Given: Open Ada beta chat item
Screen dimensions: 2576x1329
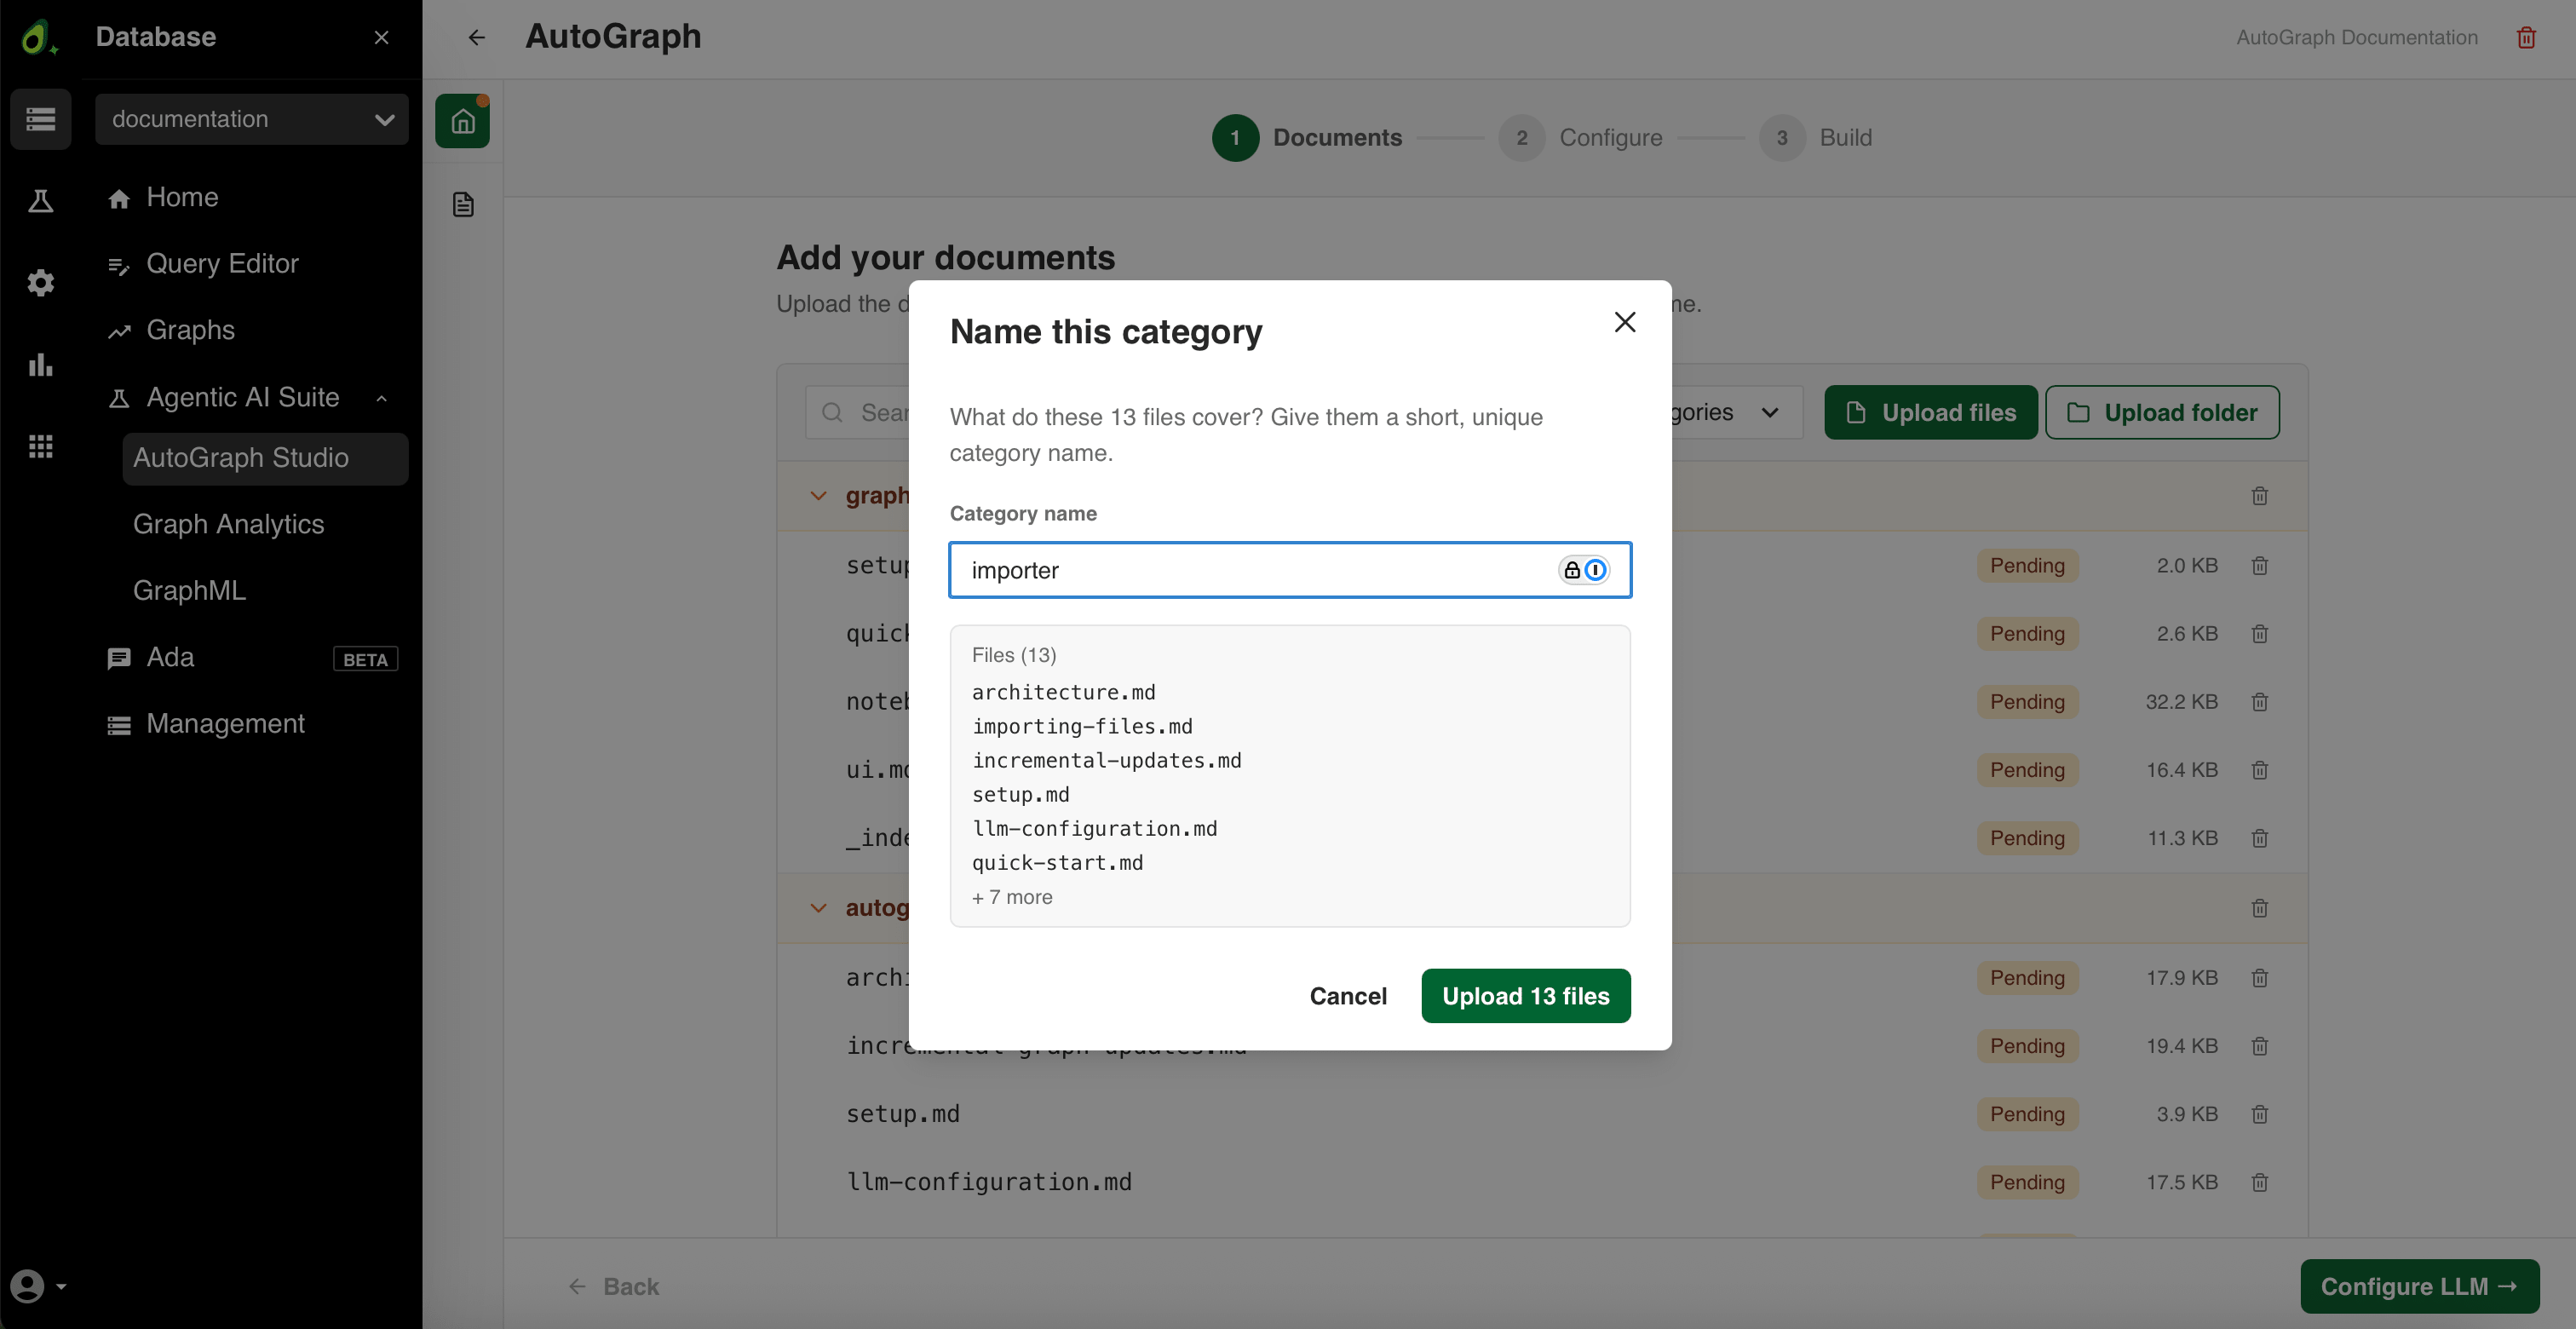Looking at the screenshot, I should 251,658.
